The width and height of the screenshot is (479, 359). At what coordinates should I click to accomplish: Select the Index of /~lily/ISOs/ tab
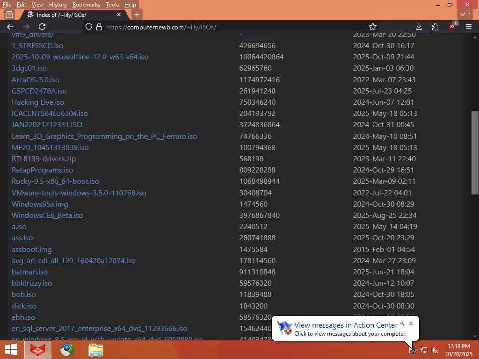(73, 14)
